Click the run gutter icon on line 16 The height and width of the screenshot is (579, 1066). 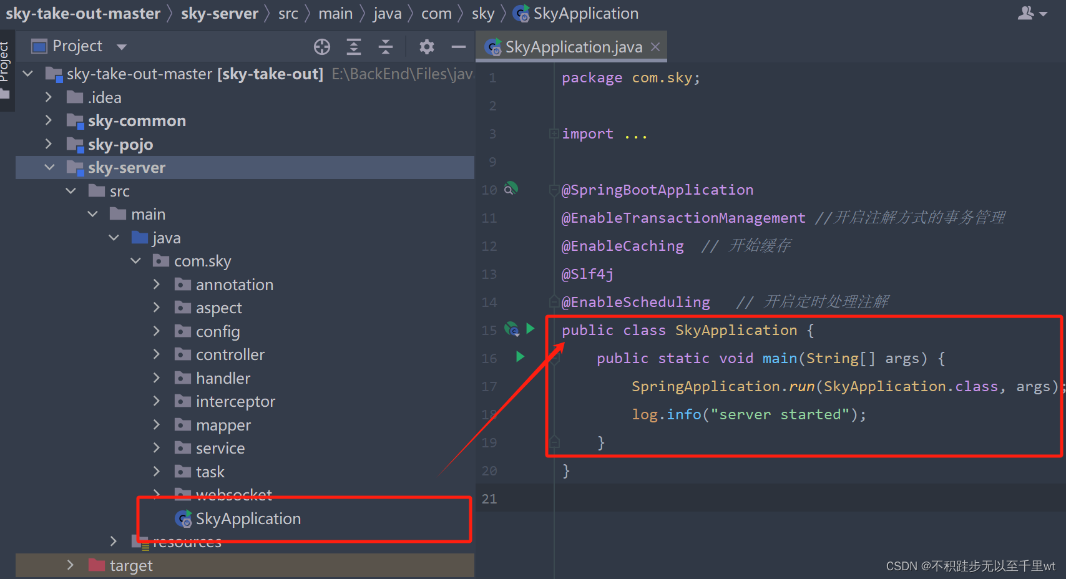point(520,356)
